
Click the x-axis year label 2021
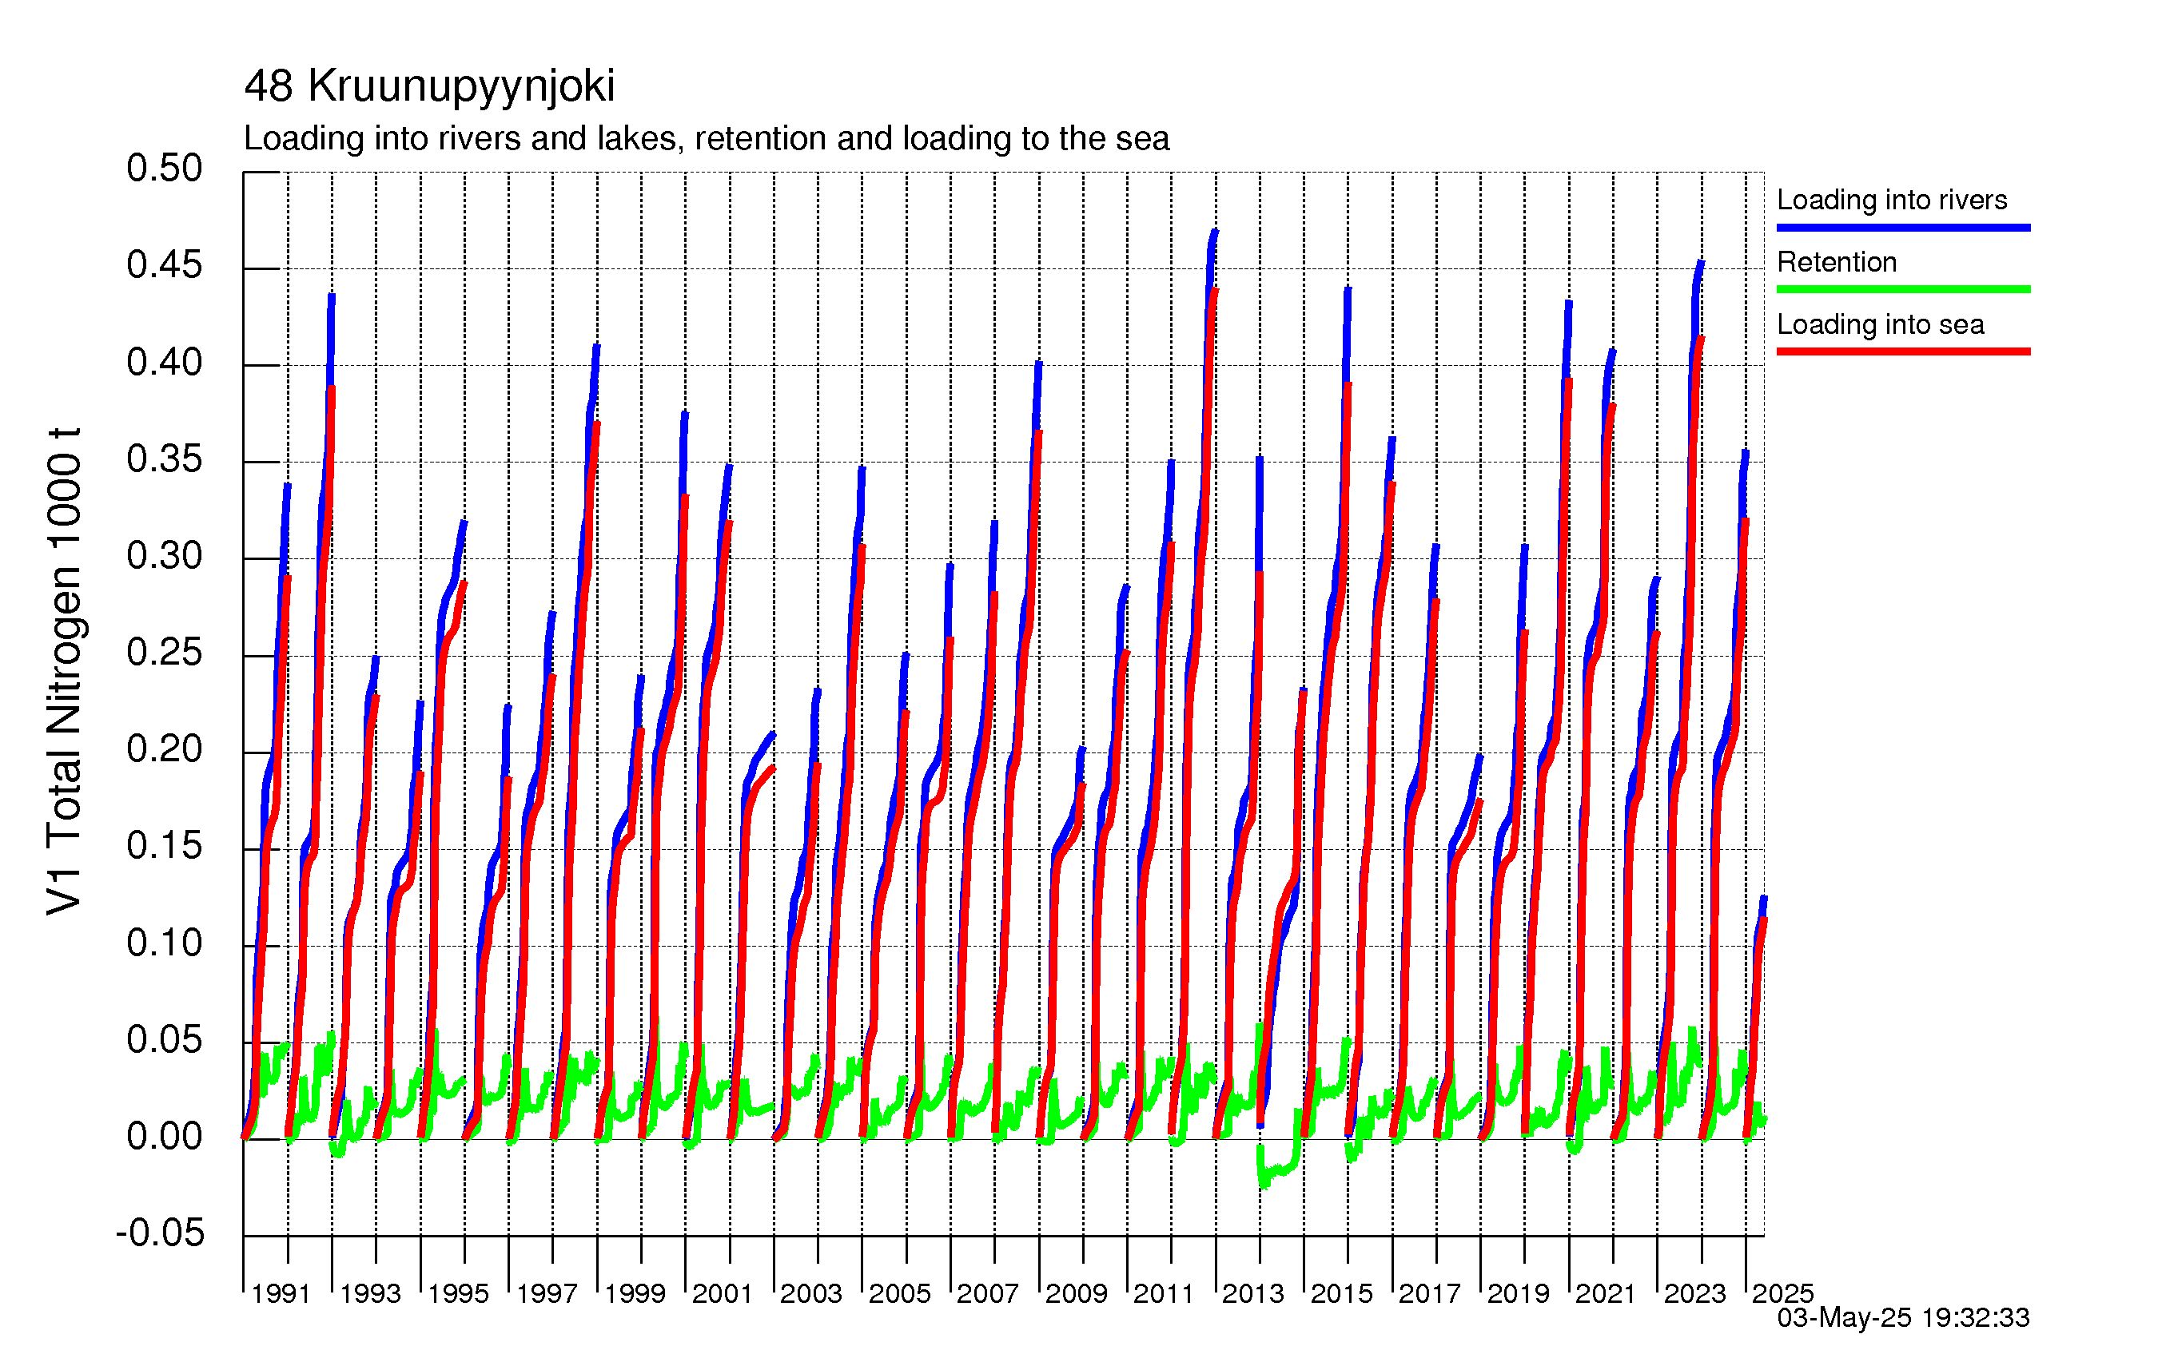click(x=1605, y=1293)
